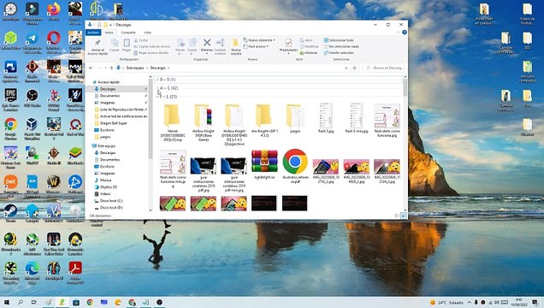This screenshot has width=544, height=308.
Task: Switch to the Vista ribbon tab
Action: tap(147, 33)
